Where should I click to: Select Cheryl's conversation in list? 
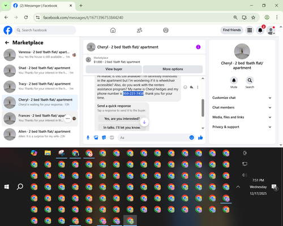click(40, 102)
